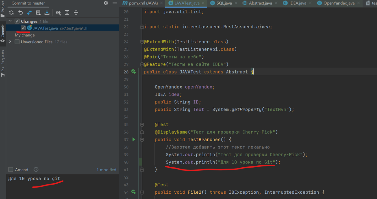Image resolution: width=377 pixels, height=199 pixels.
Task: Toggle the Changes group checkbox
Action: click(17, 21)
